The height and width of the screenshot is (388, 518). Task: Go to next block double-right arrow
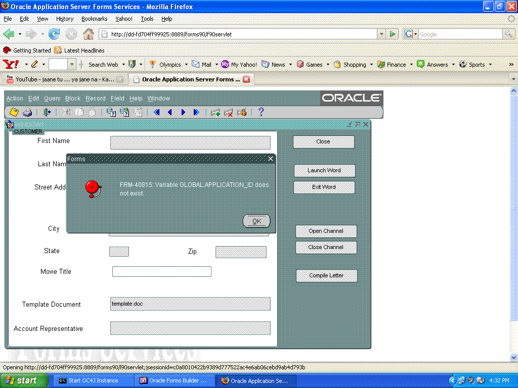196,112
